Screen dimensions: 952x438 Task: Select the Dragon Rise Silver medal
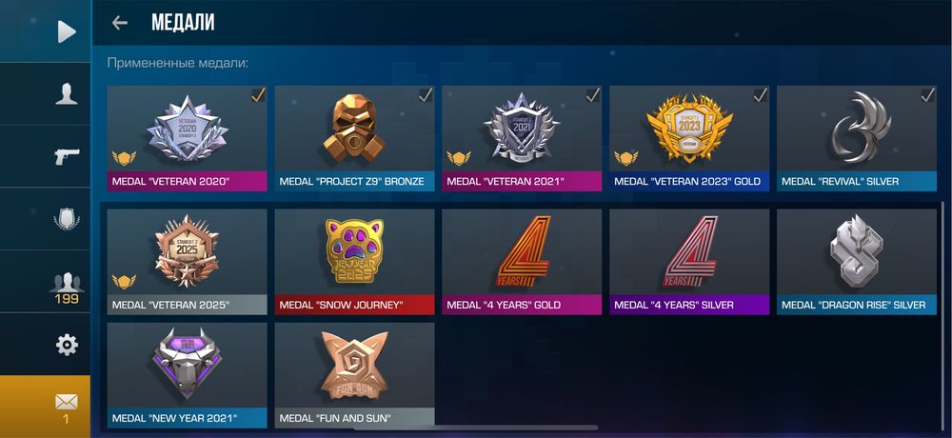[x=857, y=262]
